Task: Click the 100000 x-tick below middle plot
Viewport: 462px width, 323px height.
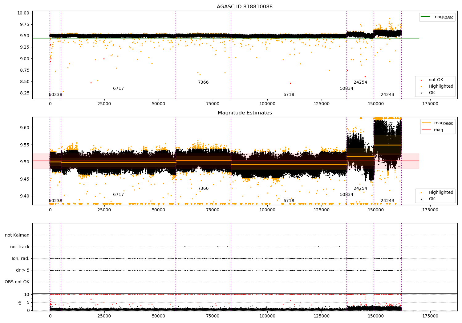Action: click(267, 210)
